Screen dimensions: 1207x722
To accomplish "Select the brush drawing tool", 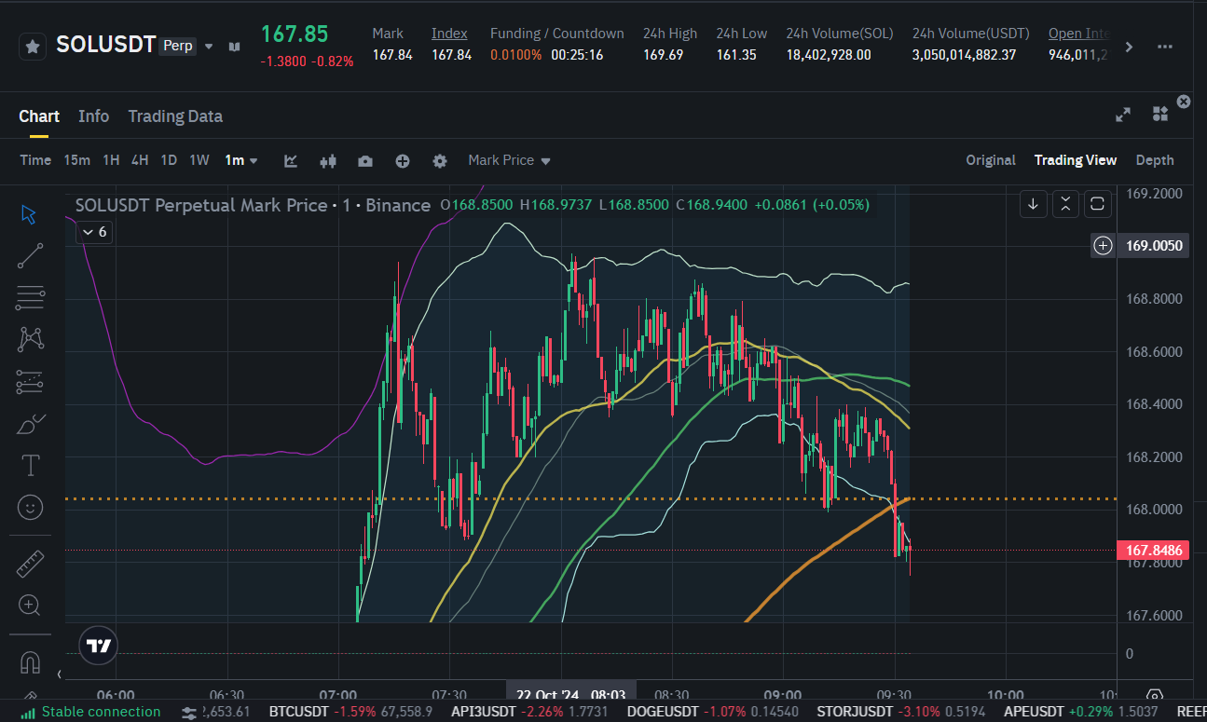I will (x=30, y=424).
